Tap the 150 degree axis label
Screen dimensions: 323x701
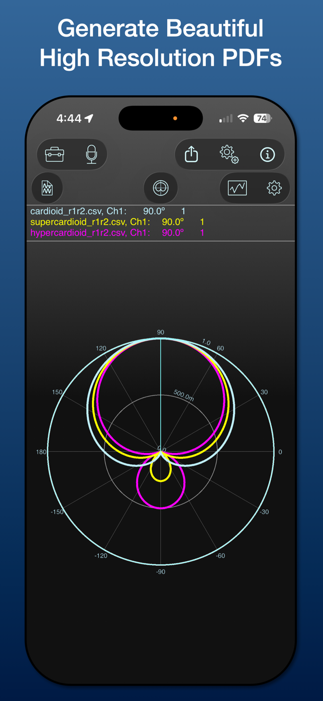pyautogui.click(x=57, y=392)
